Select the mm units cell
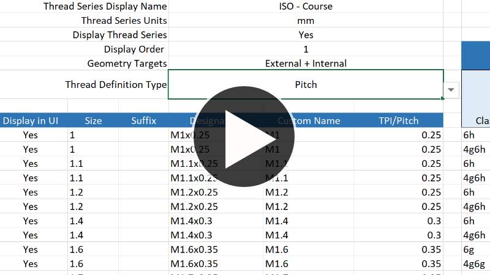Image resolution: width=490 pixels, height=275 pixels. 306,21
